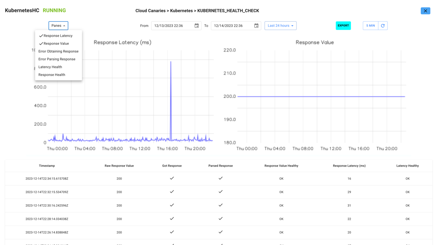Click latency value 31 in the table
This screenshot has width=438, height=245.
pyautogui.click(x=349, y=205)
